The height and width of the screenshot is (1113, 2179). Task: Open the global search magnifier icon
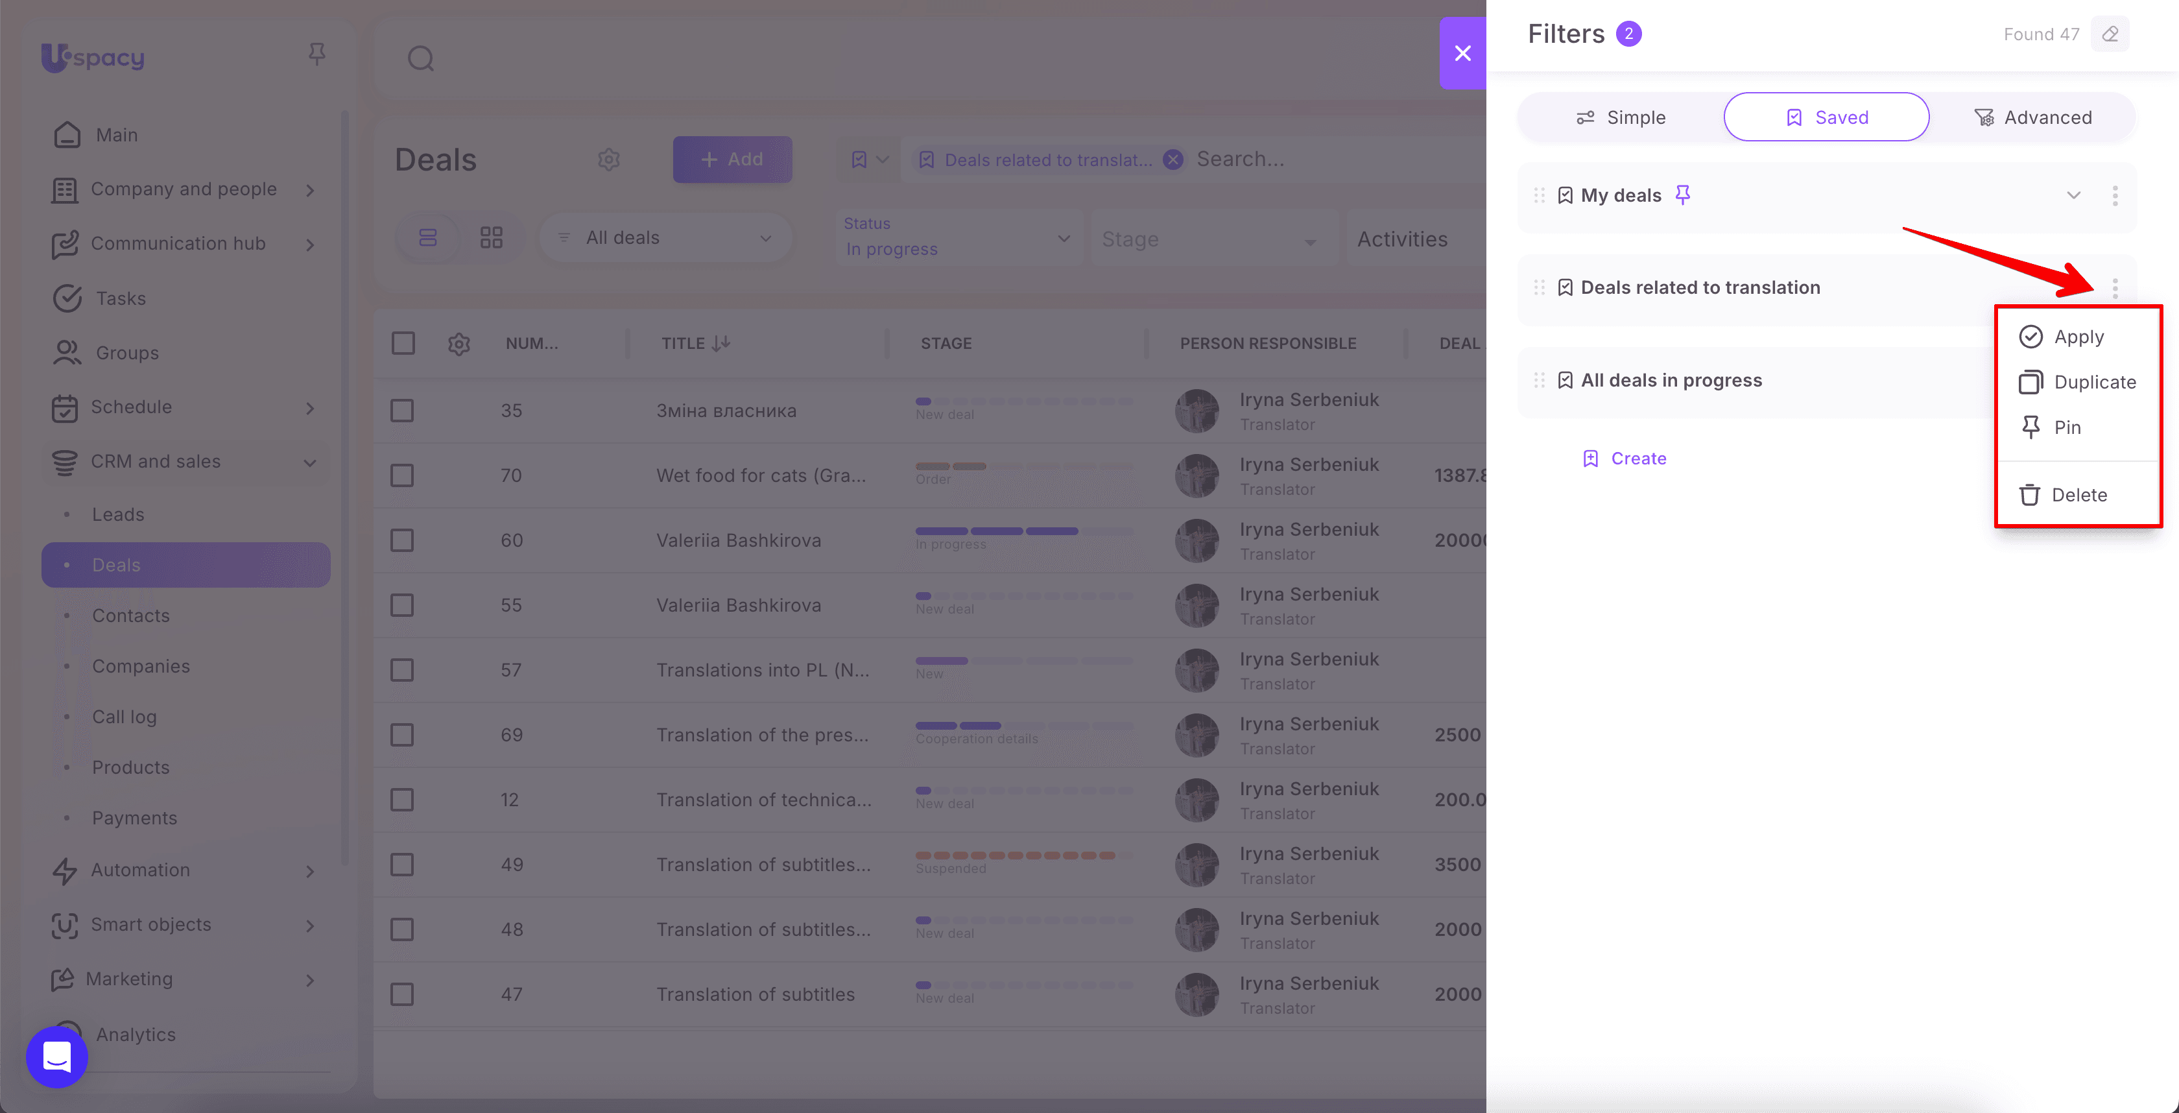tap(420, 58)
